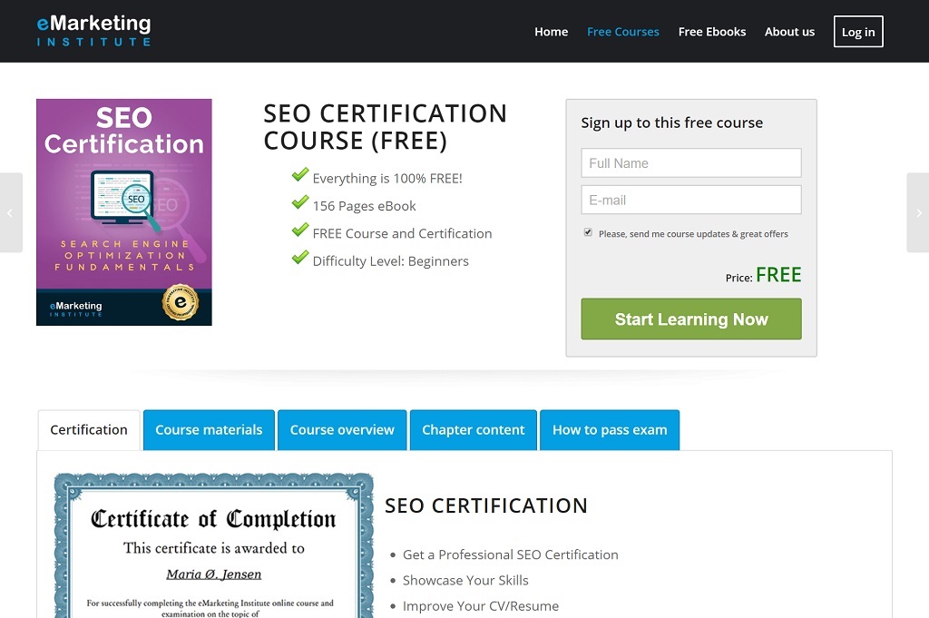
Task: Switch to the Course materials tab
Action: [208, 429]
